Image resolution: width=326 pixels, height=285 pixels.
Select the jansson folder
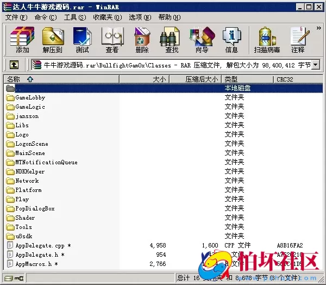coord(22,116)
